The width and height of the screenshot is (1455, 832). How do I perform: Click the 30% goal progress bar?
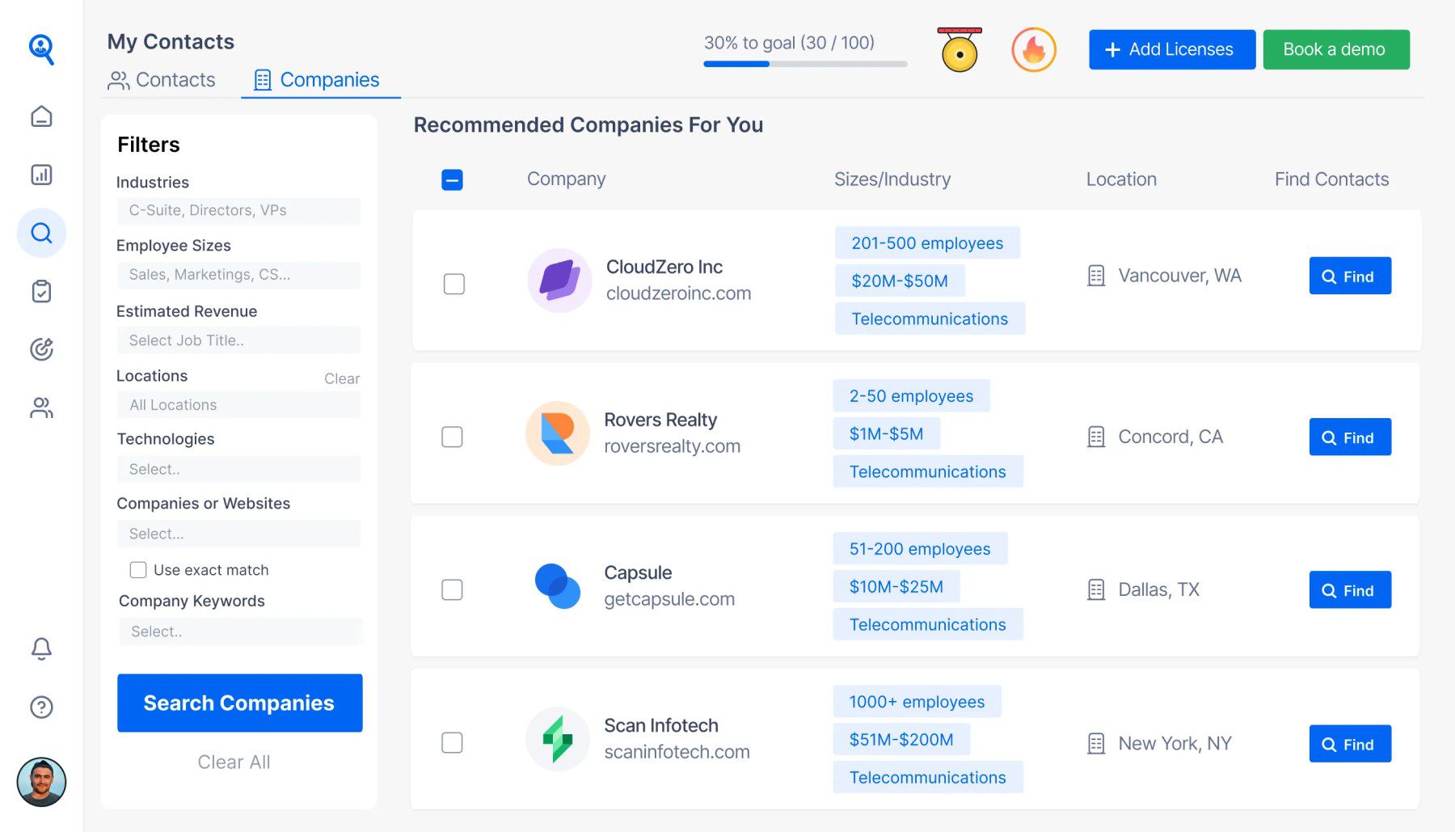[804, 63]
